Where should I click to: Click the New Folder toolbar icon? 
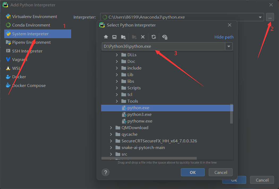(x=134, y=37)
